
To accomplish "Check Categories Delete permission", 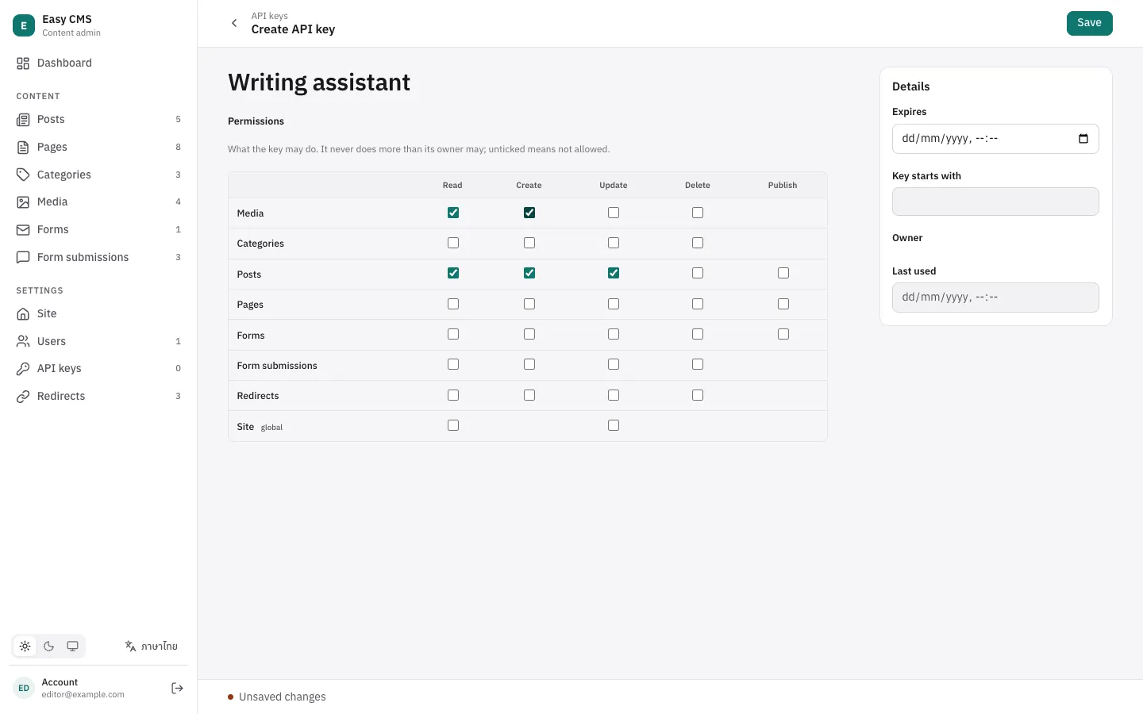I will click(x=698, y=243).
